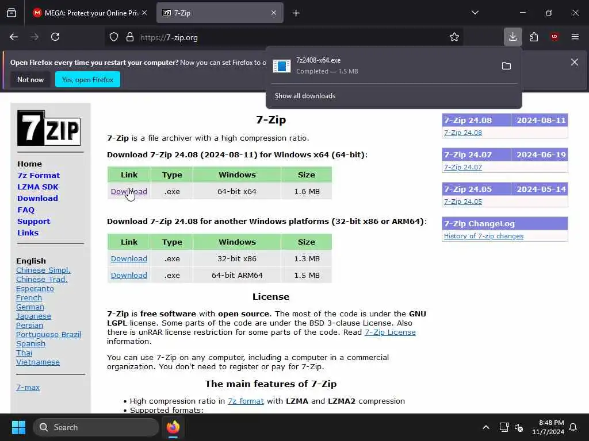Screen dimensions: 589x441
Task: Open the tracking protection shield icon
Action: tap(114, 37)
